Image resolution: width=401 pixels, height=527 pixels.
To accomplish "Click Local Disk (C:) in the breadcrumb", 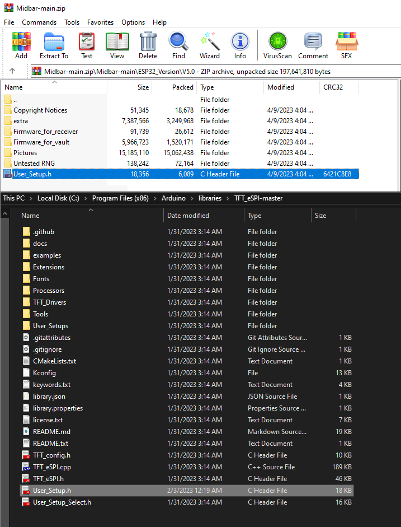I will [x=58, y=198].
